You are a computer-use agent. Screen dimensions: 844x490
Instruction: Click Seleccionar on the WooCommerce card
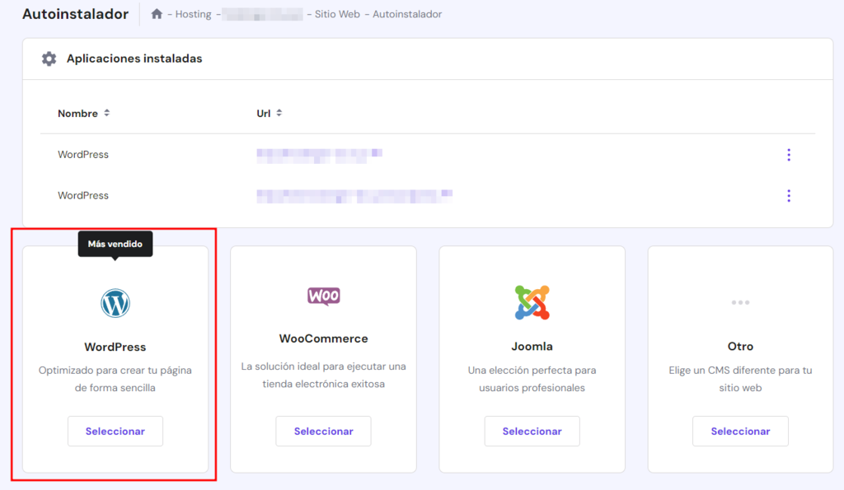(323, 431)
